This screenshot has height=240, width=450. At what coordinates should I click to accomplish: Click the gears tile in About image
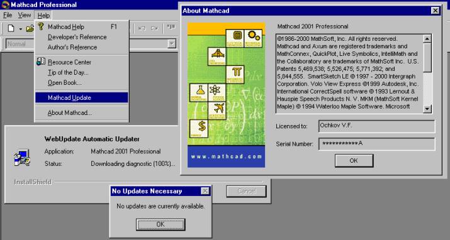(x=253, y=38)
